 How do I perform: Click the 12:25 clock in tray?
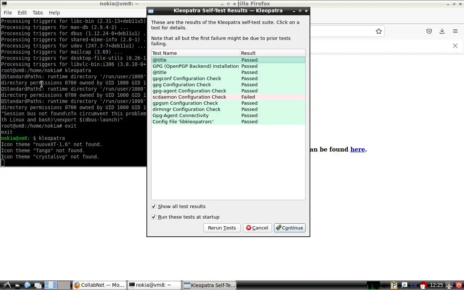point(436,285)
